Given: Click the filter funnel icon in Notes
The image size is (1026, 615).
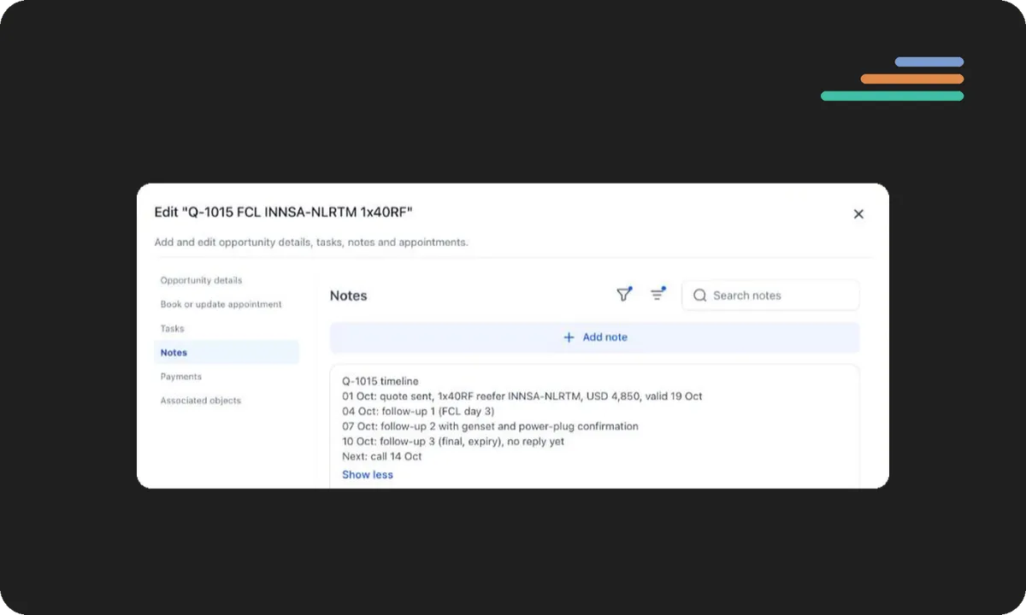Looking at the screenshot, I should (x=624, y=295).
